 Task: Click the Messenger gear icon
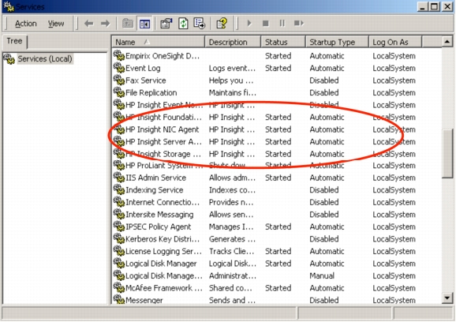pyautogui.click(x=119, y=299)
